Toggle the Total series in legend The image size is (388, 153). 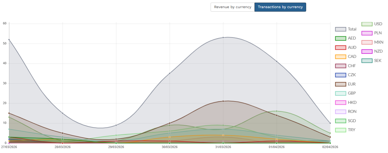346,29
